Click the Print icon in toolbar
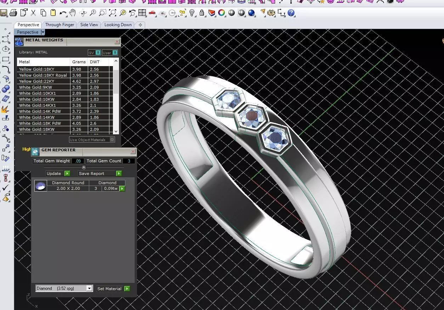 click(x=13, y=13)
